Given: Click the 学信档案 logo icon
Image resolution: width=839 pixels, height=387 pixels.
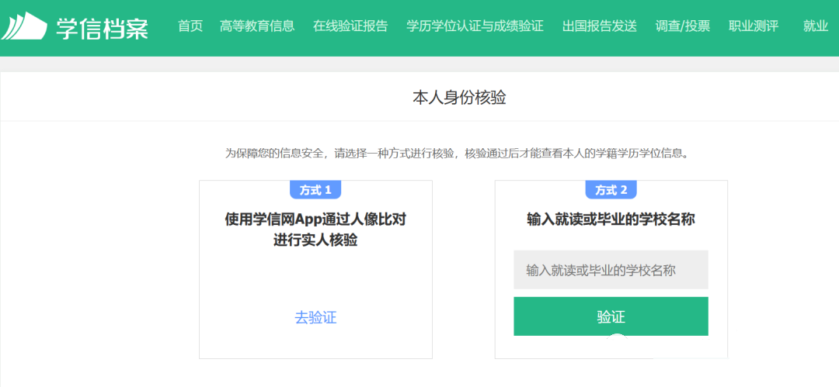Looking at the screenshot, I should tap(23, 26).
